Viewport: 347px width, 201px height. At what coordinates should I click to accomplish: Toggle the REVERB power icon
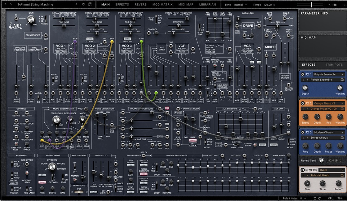(303, 170)
